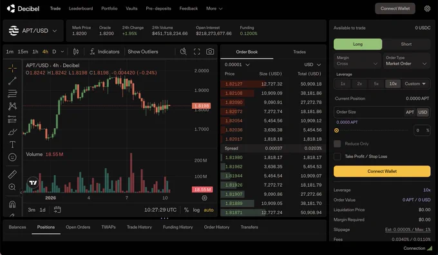Viewport: 438px width, 255px height.
Task: Take a chart snapshot with the camera icon
Action: (x=210, y=52)
